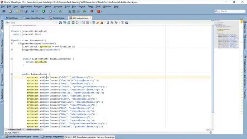Open the Applications side panel
247x139 pixels.
[2, 95]
